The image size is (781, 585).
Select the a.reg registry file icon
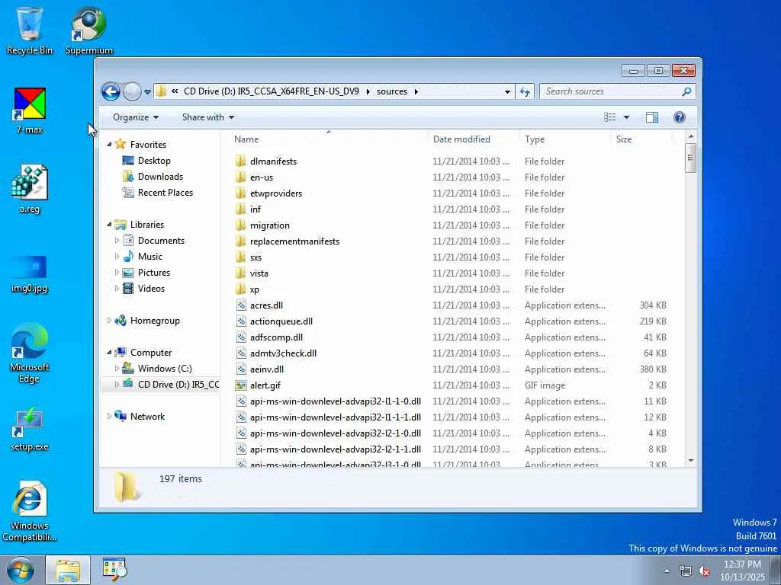click(30, 190)
